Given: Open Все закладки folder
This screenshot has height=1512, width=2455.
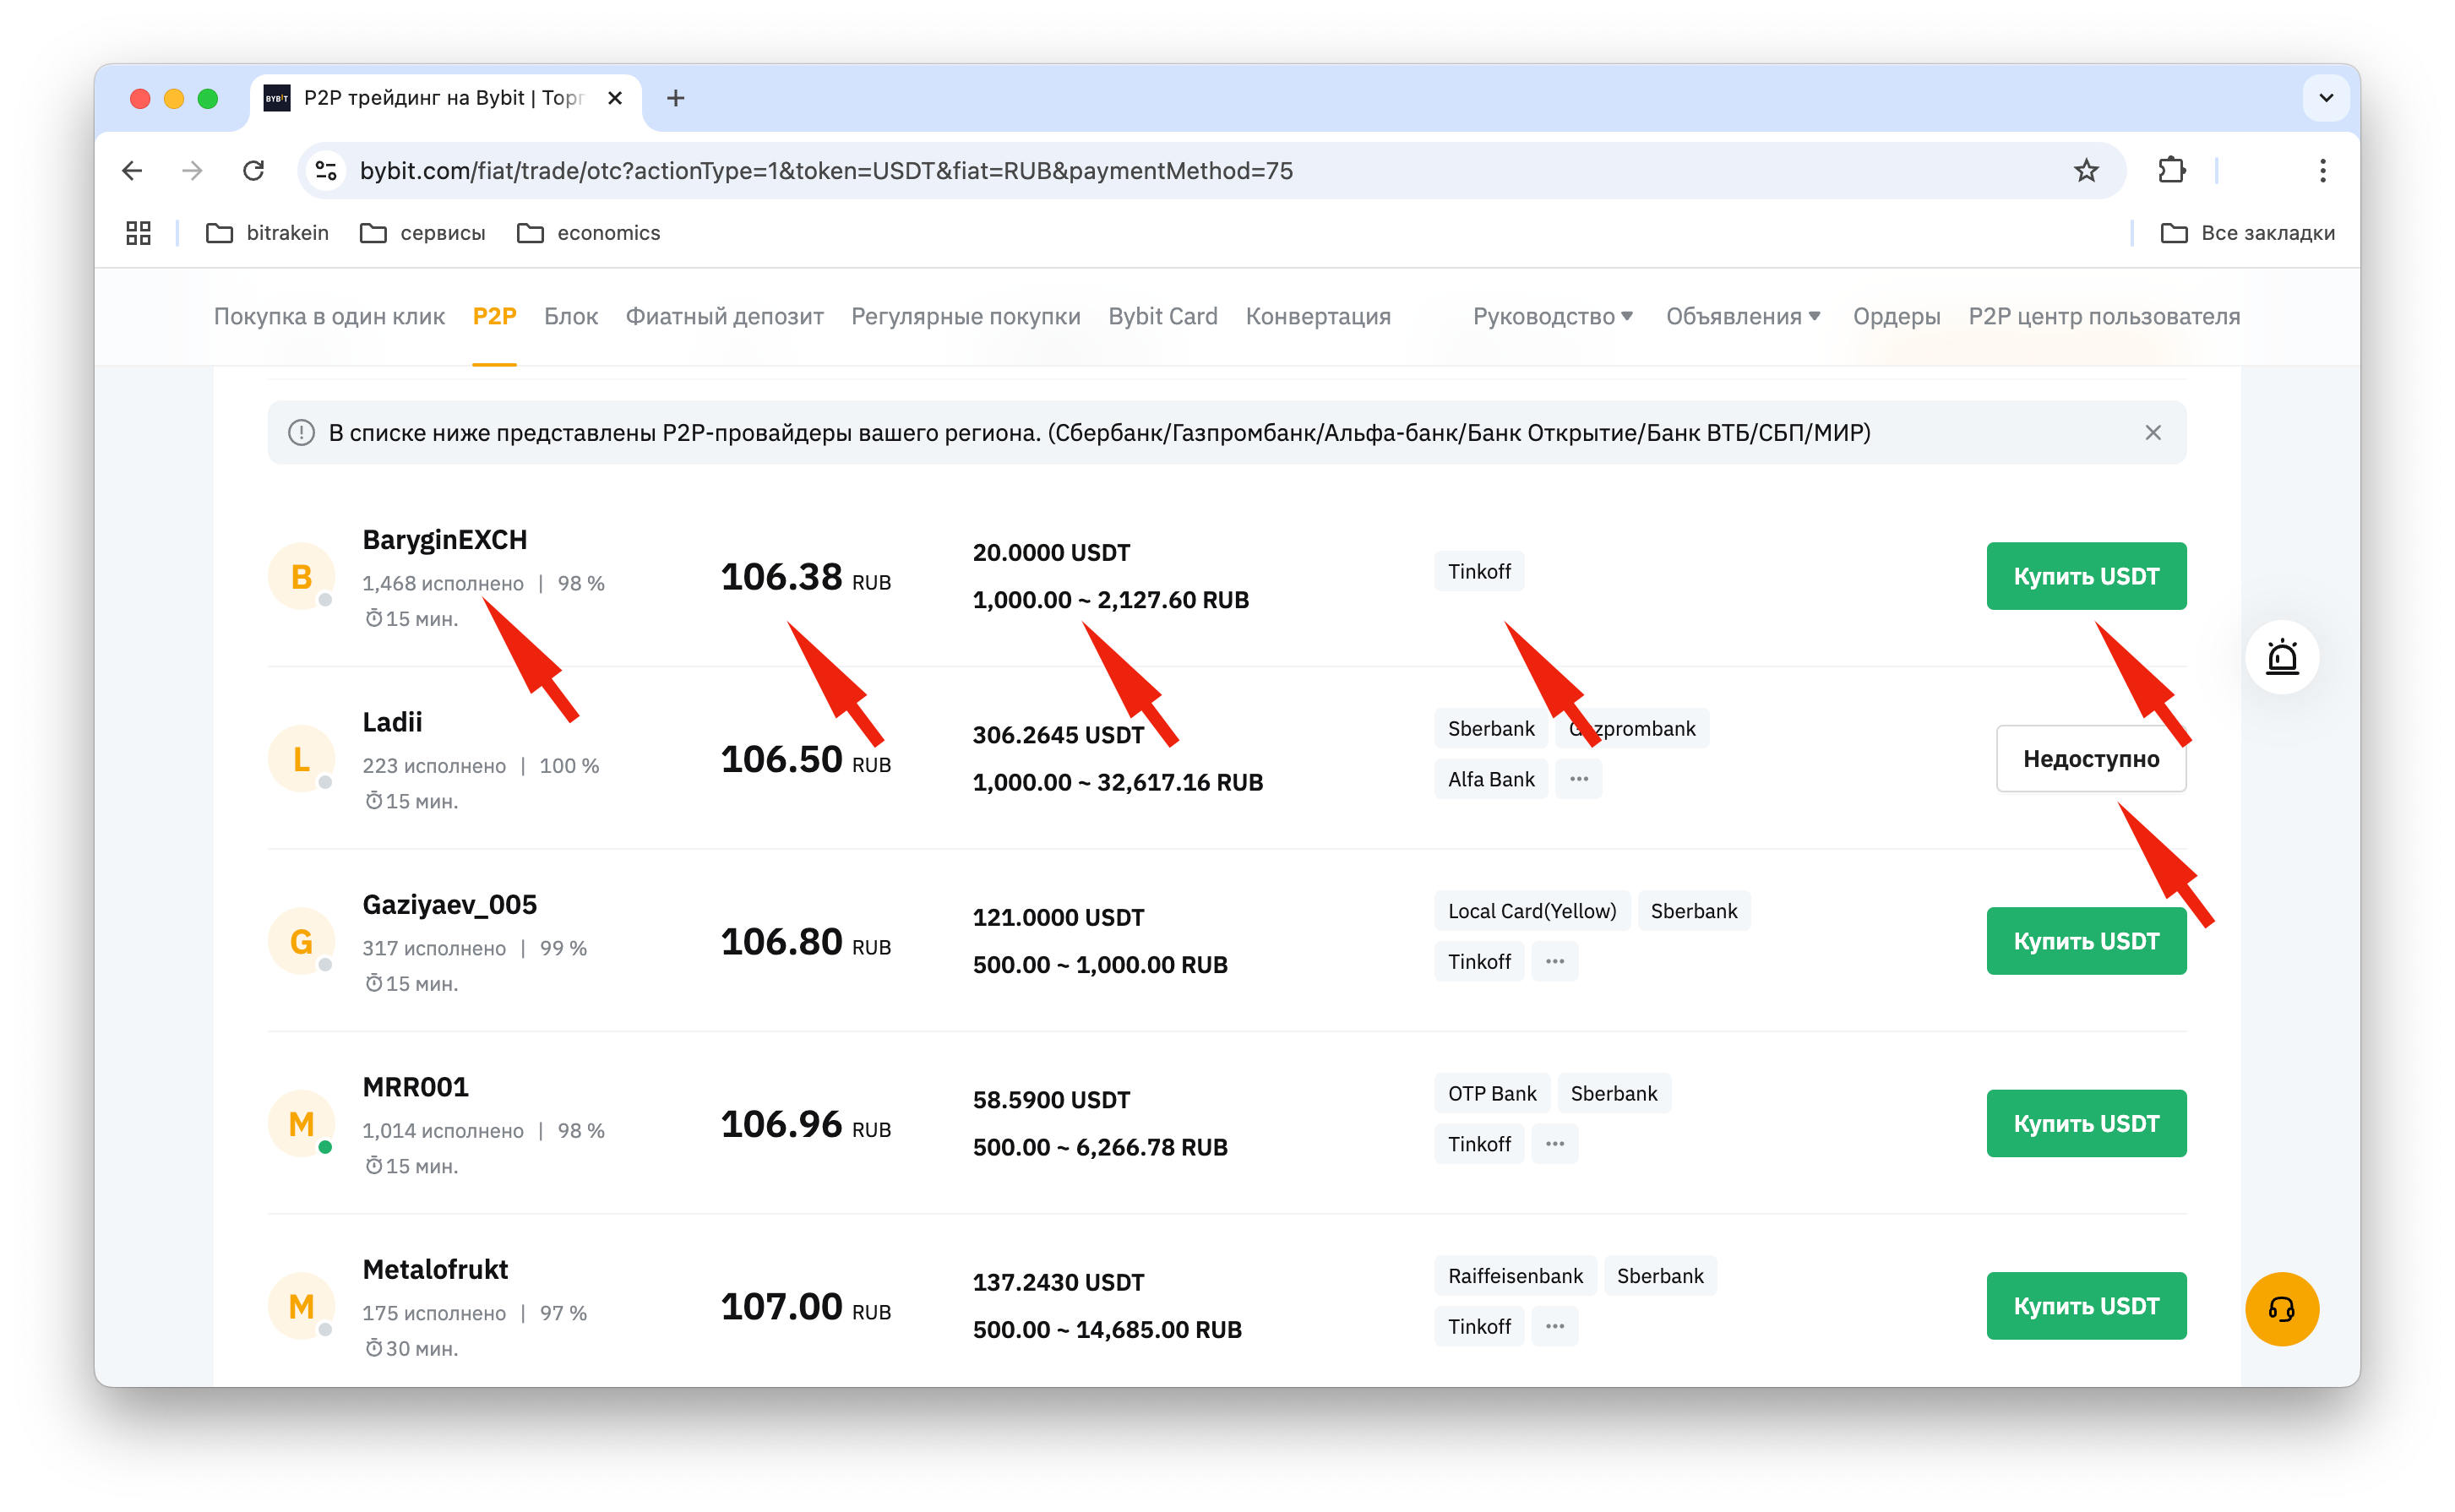Looking at the screenshot, I should pyautogui.click(x=2247, y=233).
